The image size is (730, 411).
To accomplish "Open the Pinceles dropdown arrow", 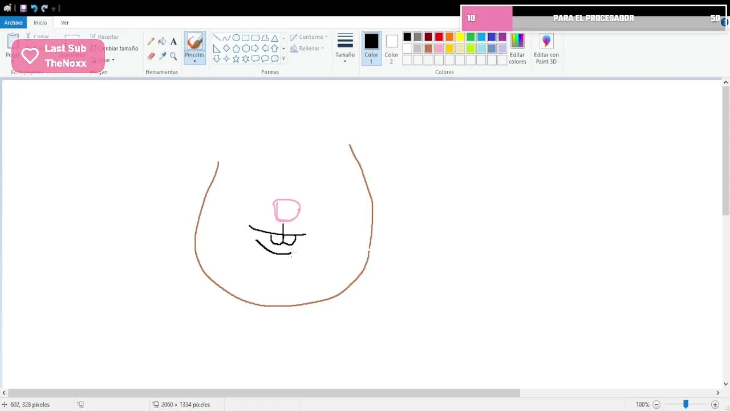I will pos(194,61).
